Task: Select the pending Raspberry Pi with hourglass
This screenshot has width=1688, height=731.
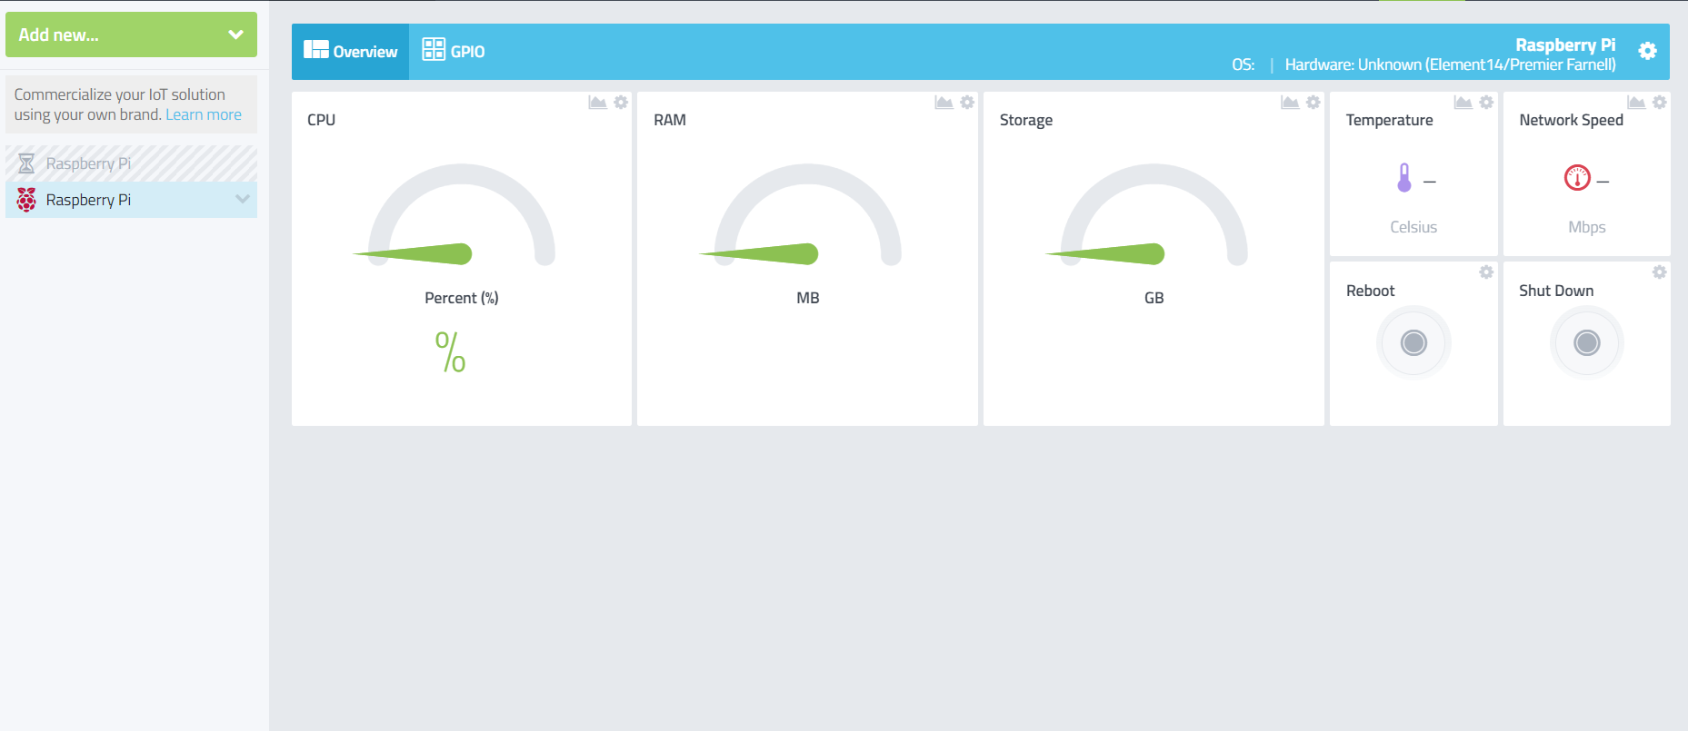Action: (131, 163)
